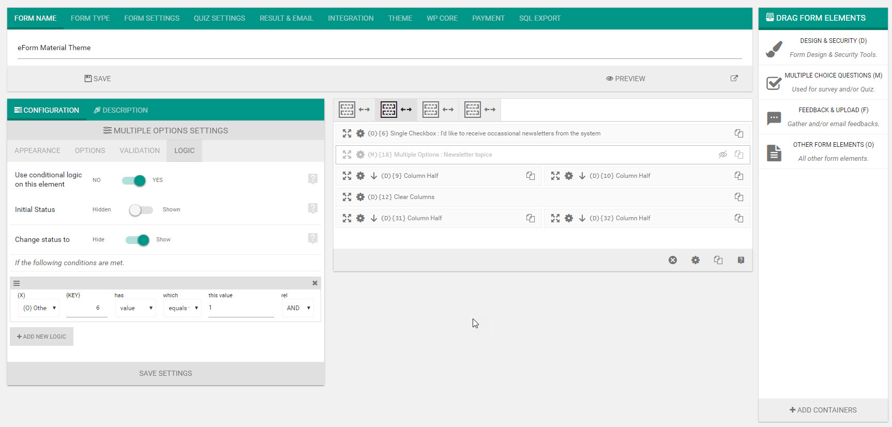Click Add New Logic button
This screenshot has width=892, height=427.
pyautogui.click(x=41, y=337)
